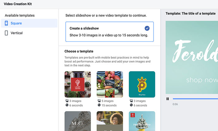Click the images icon under Lucky Shrub template
The image size is (218, 131).
[x=67, y=101]
